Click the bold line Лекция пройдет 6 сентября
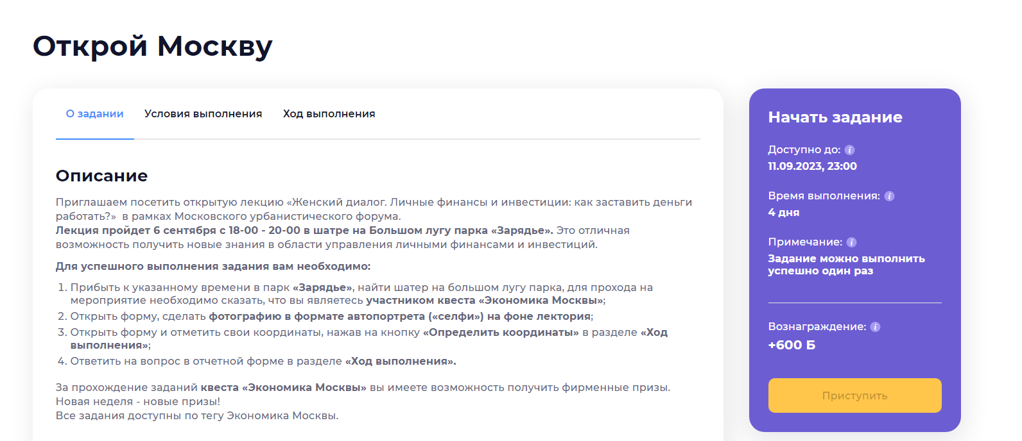1022x441 pixels. click(x=304, y=230)
